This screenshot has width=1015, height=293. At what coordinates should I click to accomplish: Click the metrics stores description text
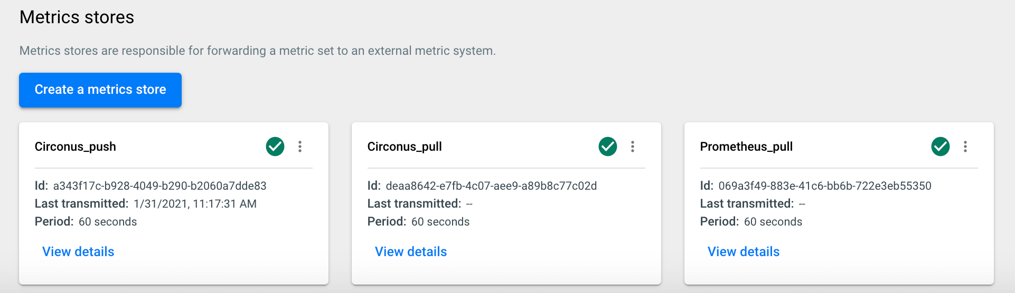pos(258,51)
